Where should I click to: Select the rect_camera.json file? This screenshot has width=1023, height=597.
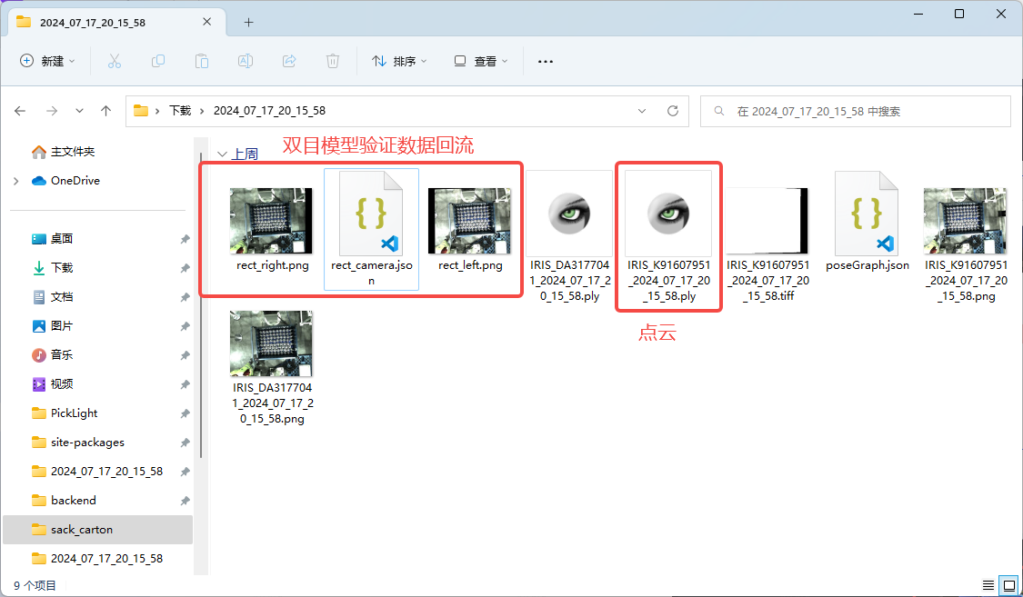tap(371, 229)
